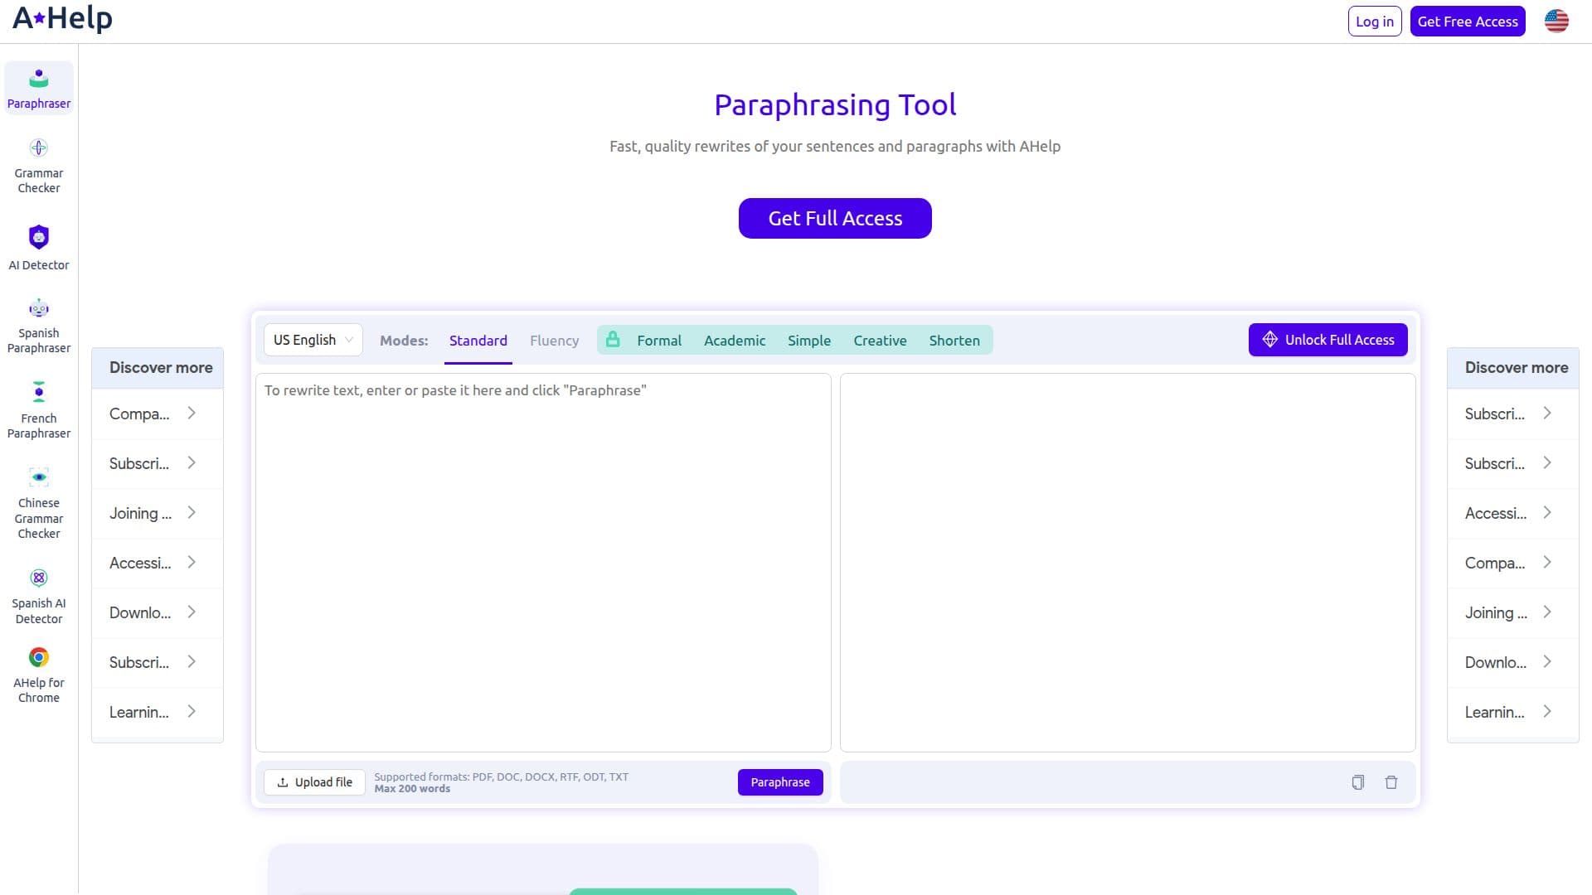Expand the left 'Downlo...' item chevron

(x=192, y=612)
